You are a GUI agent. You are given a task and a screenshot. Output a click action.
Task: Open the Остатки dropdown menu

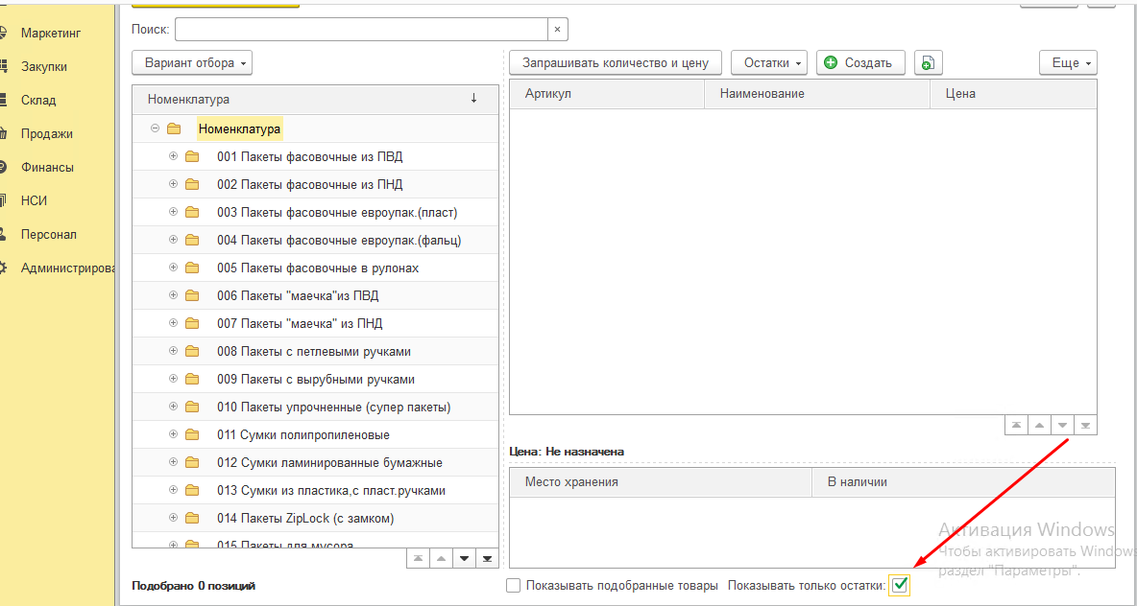coord(768,63)
